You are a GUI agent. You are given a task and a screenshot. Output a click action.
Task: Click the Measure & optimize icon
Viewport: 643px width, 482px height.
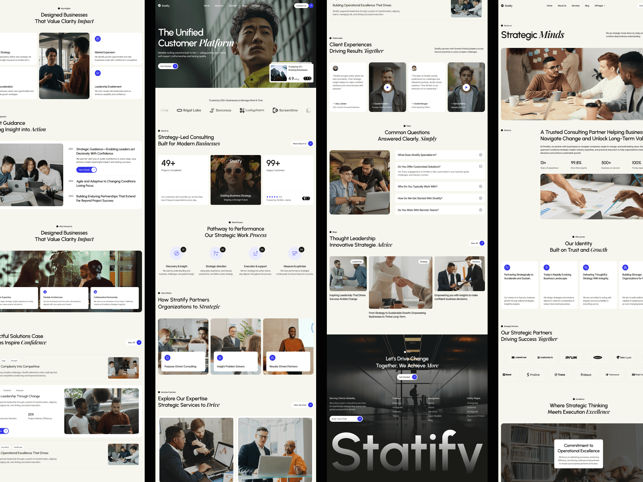click(295, 253)
